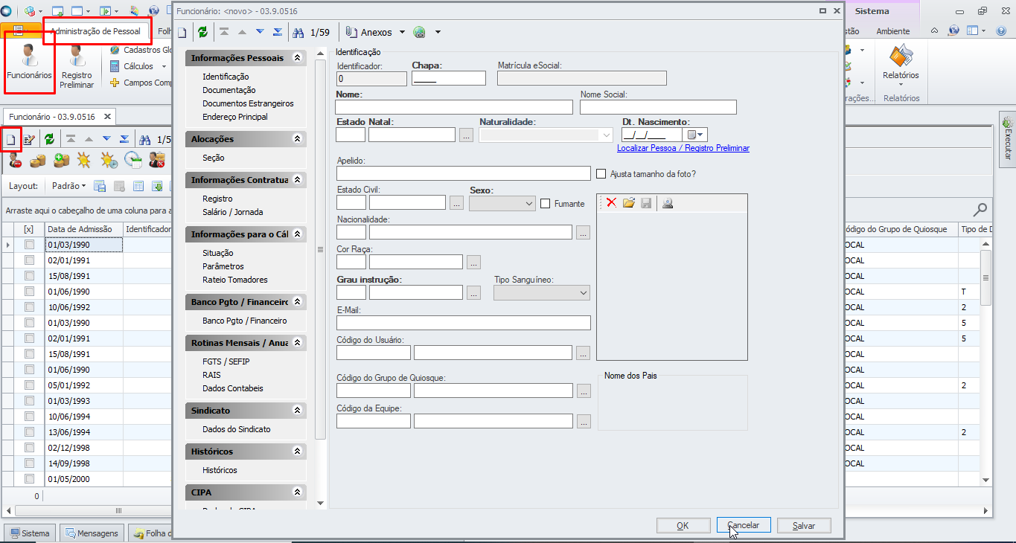Open Mensagens in the bottom bar

click(x=92, y=533)
